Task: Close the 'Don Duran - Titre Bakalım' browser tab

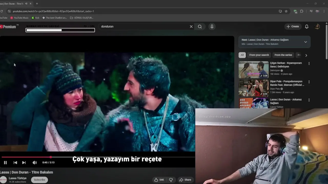Action: coord(31,4)
